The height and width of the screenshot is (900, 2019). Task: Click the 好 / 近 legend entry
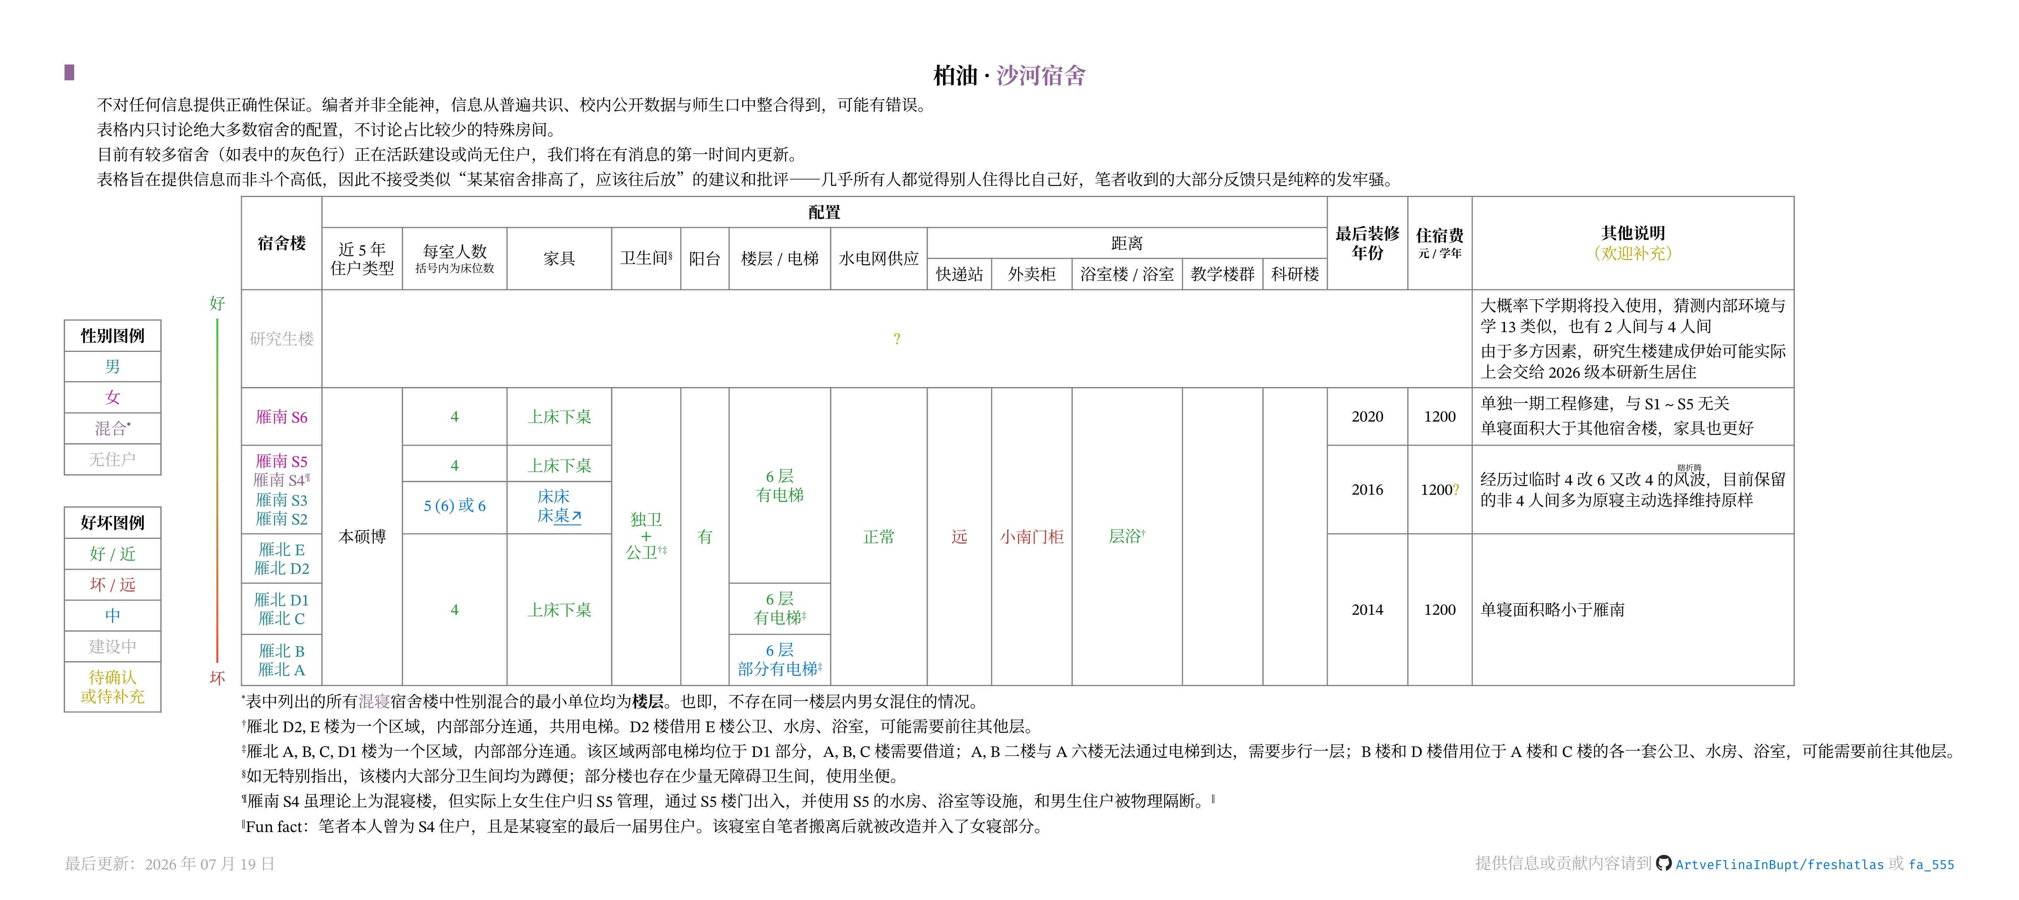[x=113, y=554]
